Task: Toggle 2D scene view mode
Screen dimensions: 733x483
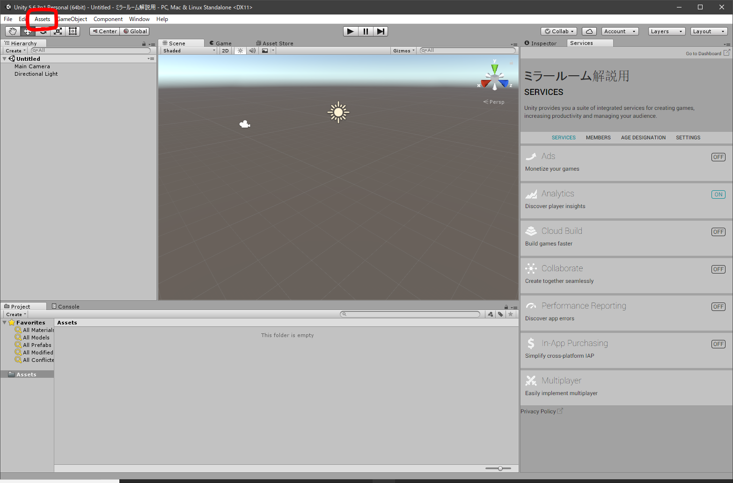Action: 226,50
